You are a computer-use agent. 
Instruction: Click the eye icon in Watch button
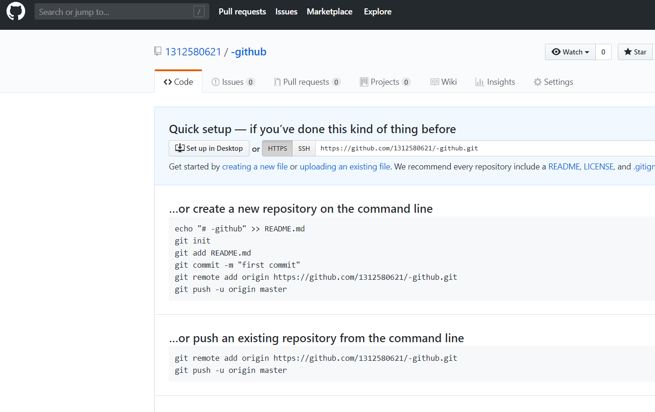pyautogui.click(x=556, y=52)
